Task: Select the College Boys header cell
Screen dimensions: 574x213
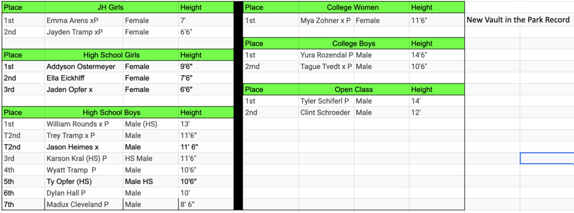Action: pos(354,44)
